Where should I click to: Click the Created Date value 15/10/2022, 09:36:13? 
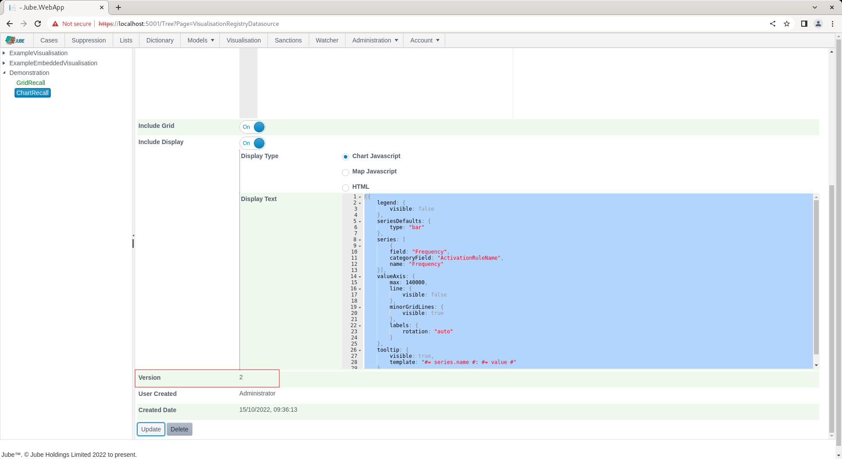268,410
